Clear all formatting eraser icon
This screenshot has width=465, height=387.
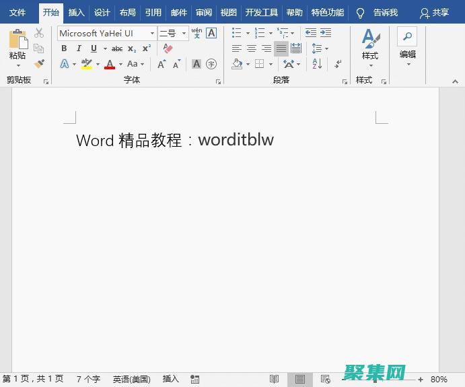point(168,48)
